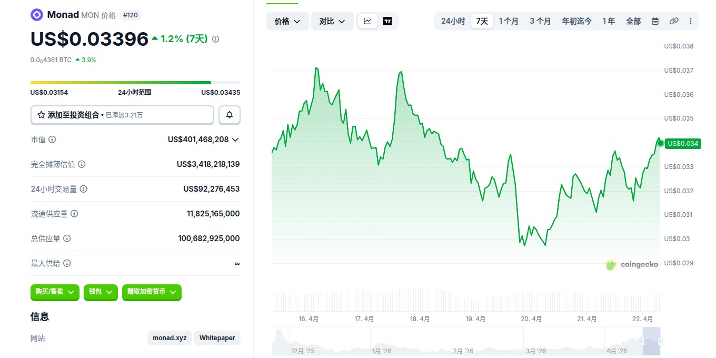Click the 信息 section heading
716x358 pixels.
pos(40,316)
